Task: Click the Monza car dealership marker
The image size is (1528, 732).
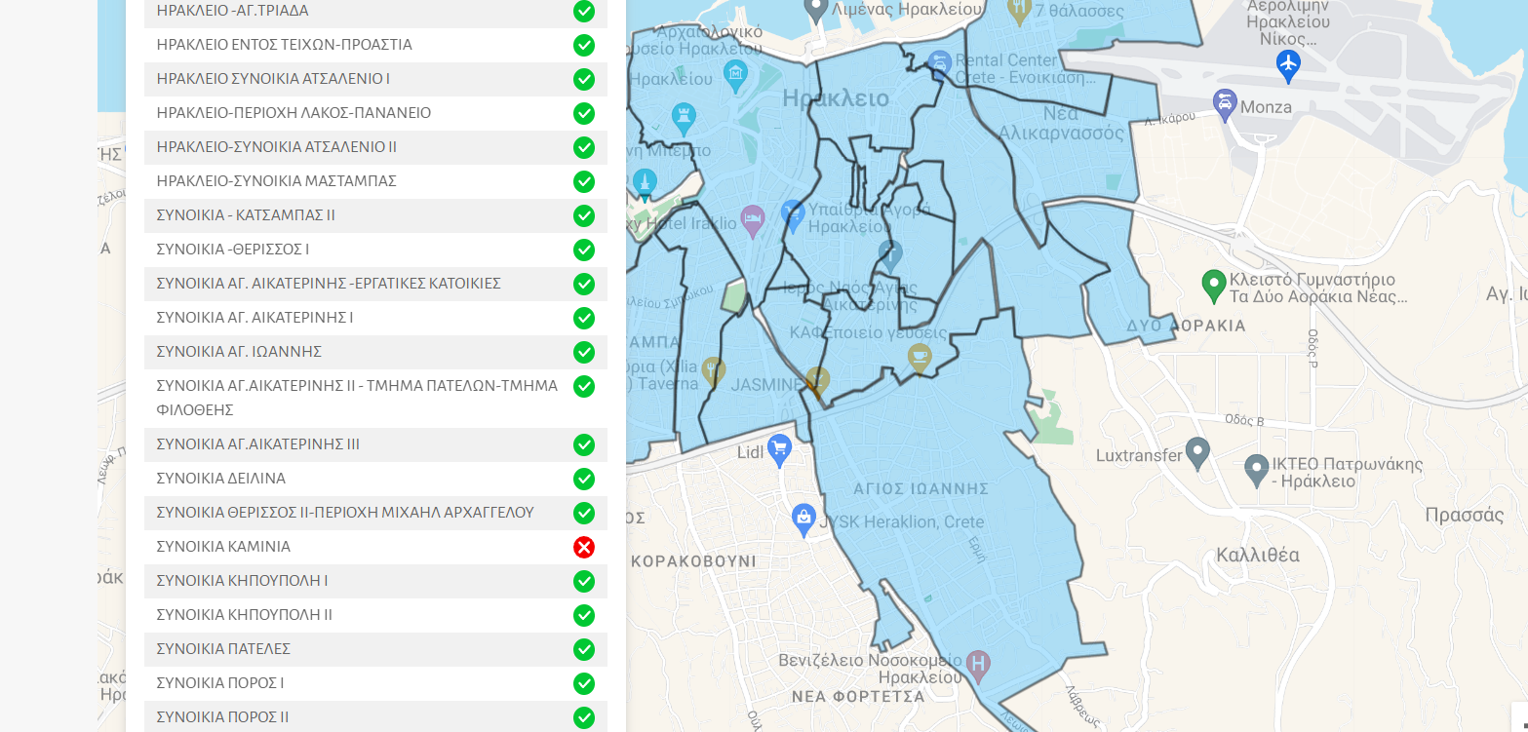Action: [x=1225, y=102]
